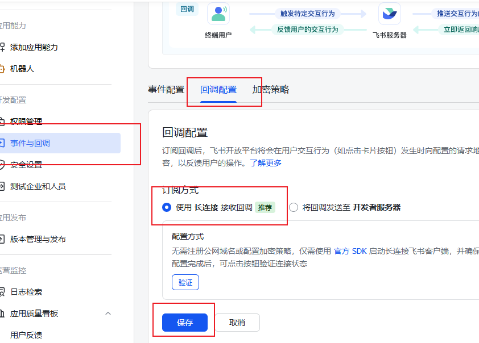479x343 pixels.
Task: Click the 机器人 label text
Action: 22,69
